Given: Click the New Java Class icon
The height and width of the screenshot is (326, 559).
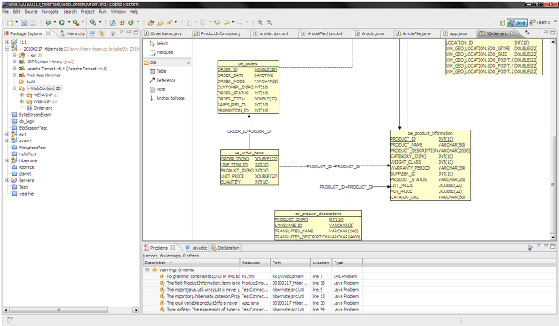Looking at the screenshot, I should coord(131,22).
